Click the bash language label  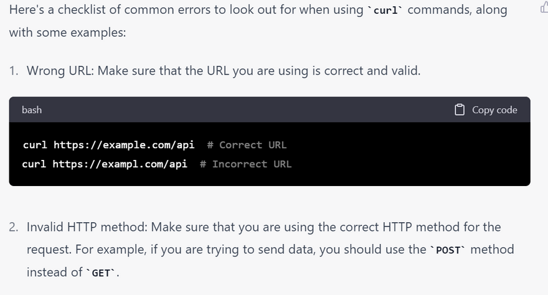(32, 110)
